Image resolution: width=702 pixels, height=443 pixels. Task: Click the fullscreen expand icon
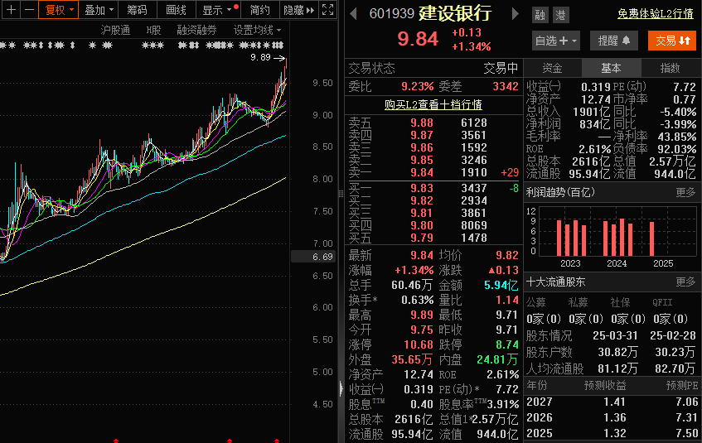[x=327, y=9]
